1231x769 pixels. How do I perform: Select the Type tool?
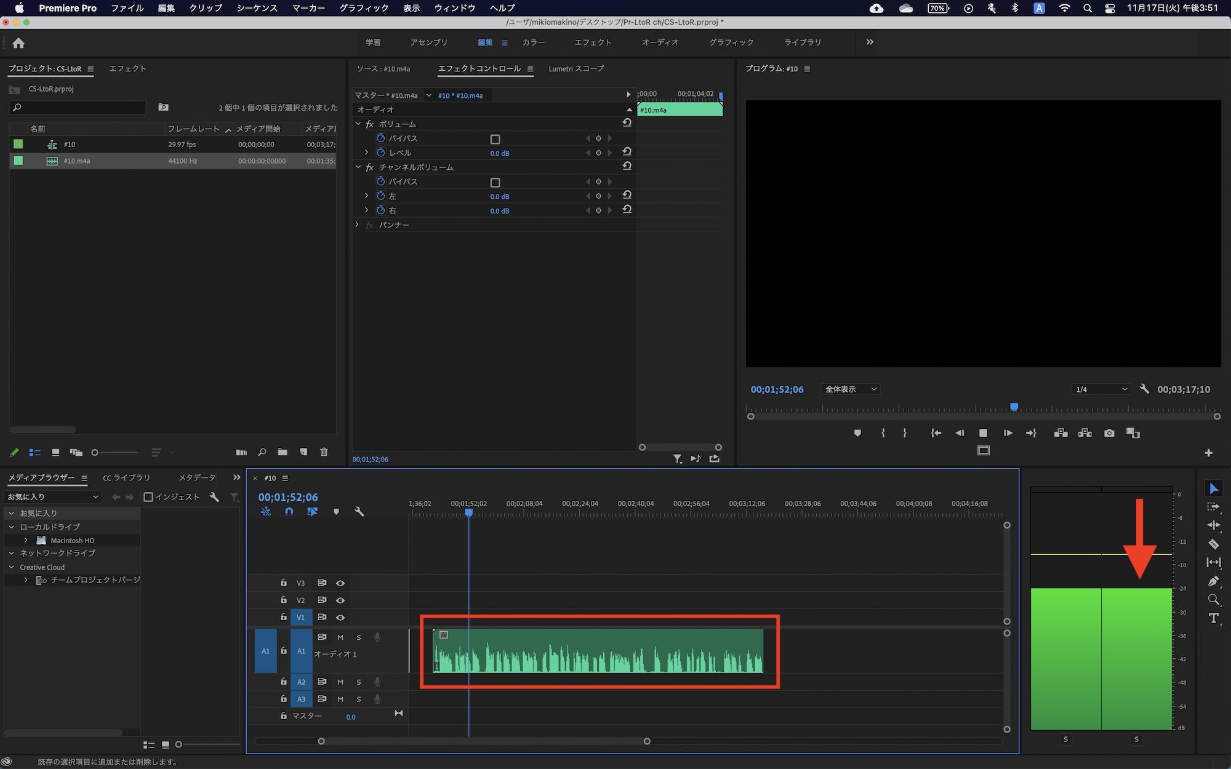(x=1213, y=618)
